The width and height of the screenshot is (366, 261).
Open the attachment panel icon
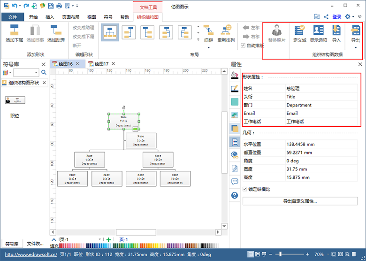(235, 169)
